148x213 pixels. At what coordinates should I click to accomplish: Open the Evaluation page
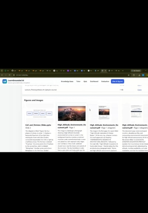[105, 81]
